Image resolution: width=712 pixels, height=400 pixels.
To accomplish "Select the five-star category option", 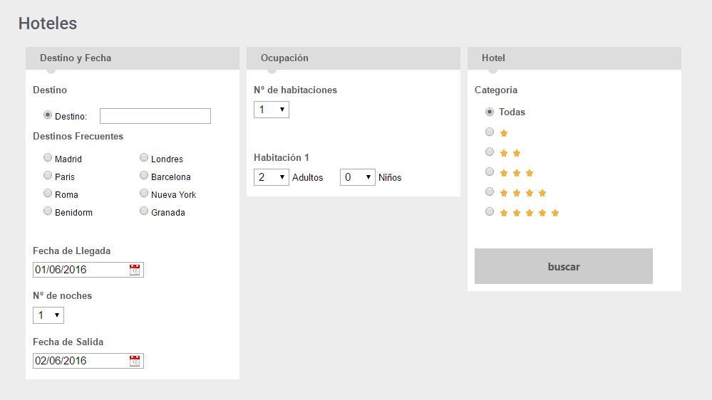I will tap(490, 211).
